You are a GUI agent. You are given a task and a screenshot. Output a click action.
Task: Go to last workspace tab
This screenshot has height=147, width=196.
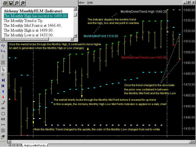19,145
